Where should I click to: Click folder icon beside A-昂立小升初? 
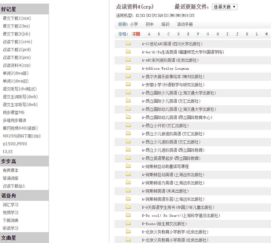128,125
